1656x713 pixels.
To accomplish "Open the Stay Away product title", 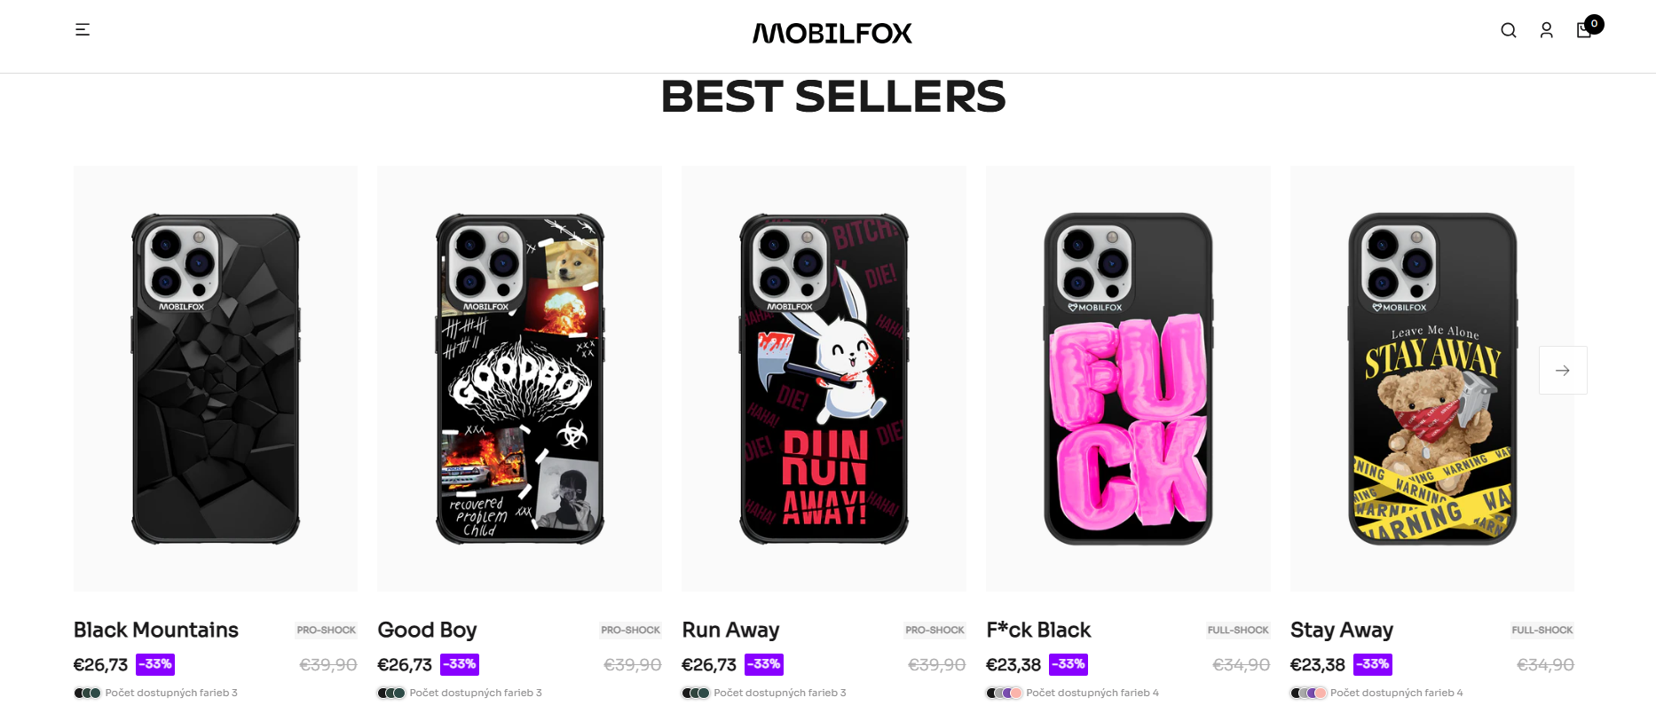I will 1341,630.
